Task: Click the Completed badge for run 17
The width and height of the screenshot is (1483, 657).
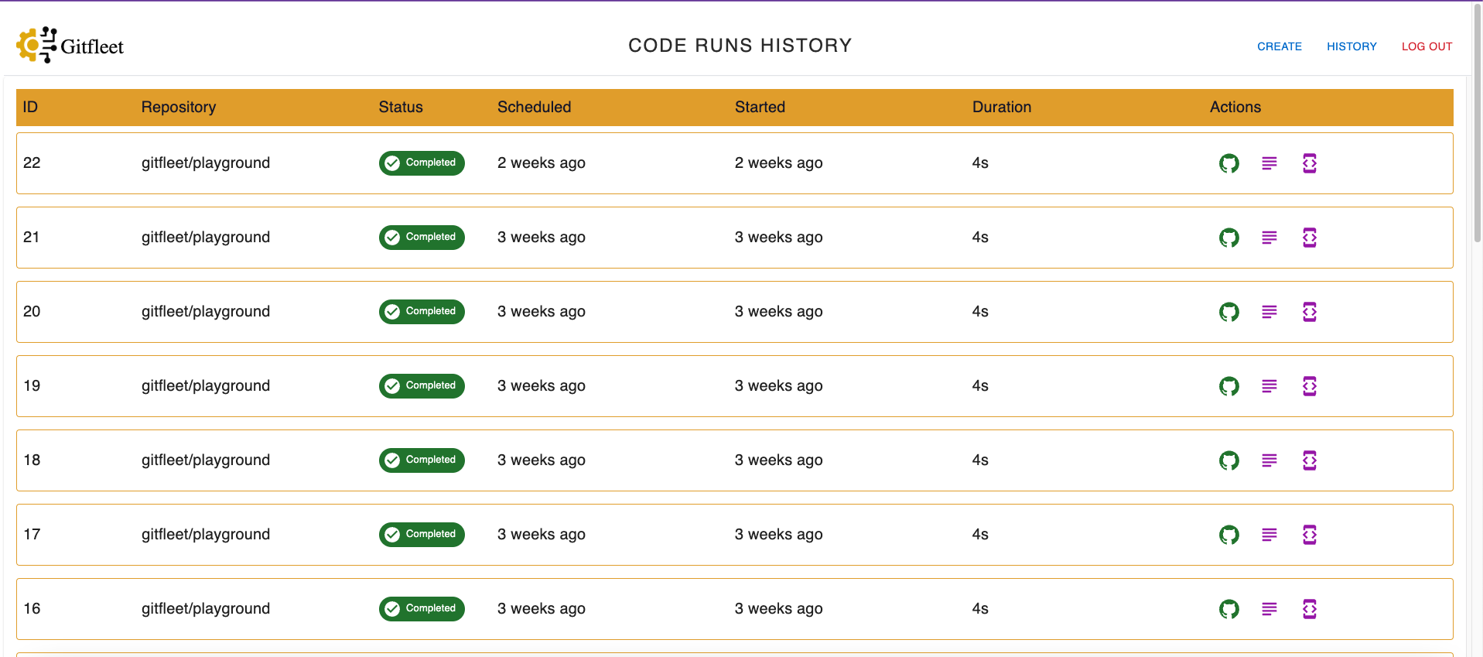Action: 422,535
